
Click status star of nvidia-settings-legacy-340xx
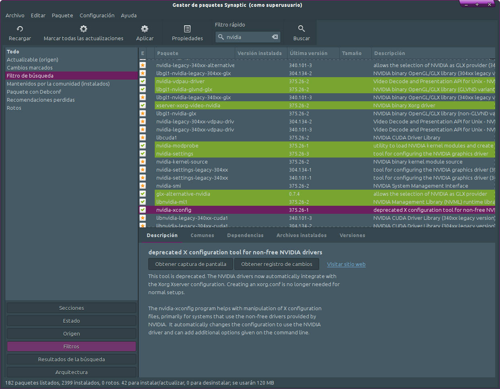pyautogui.click(x=143, y=178)
